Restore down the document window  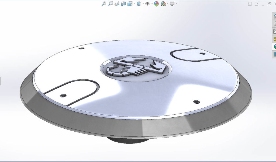point(269,4)
